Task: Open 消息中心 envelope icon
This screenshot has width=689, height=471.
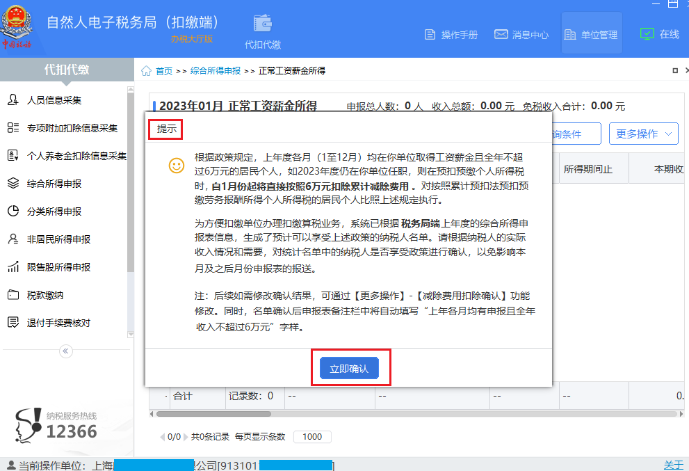Action: tap(502, 33)
